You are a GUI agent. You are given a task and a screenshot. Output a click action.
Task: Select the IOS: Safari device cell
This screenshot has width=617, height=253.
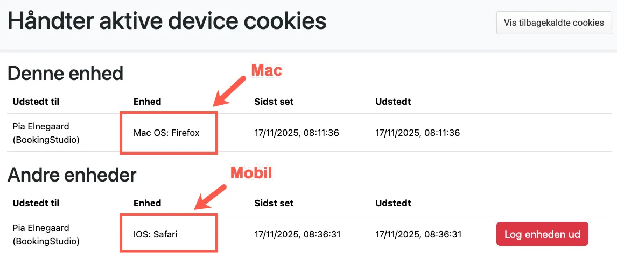coord(156,234)
